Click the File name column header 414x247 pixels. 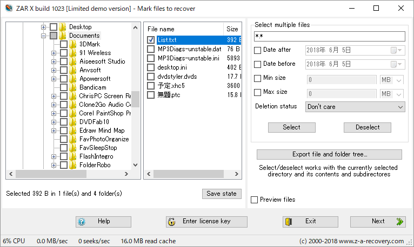pos(184,29)
